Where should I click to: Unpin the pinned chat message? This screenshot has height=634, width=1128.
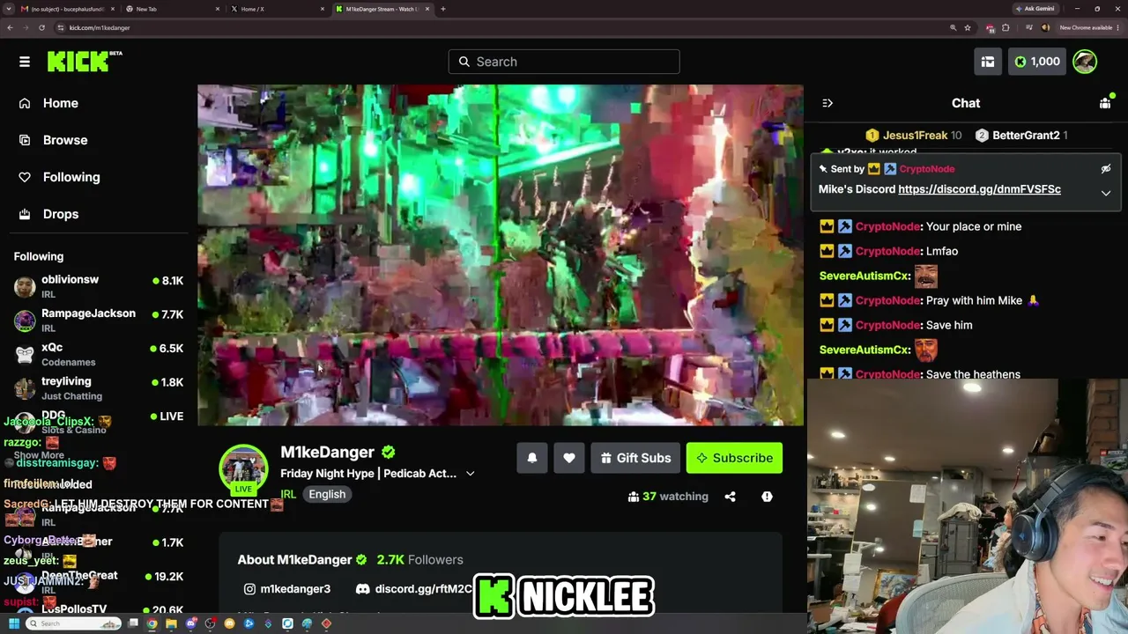click(x=1106, y=168)
